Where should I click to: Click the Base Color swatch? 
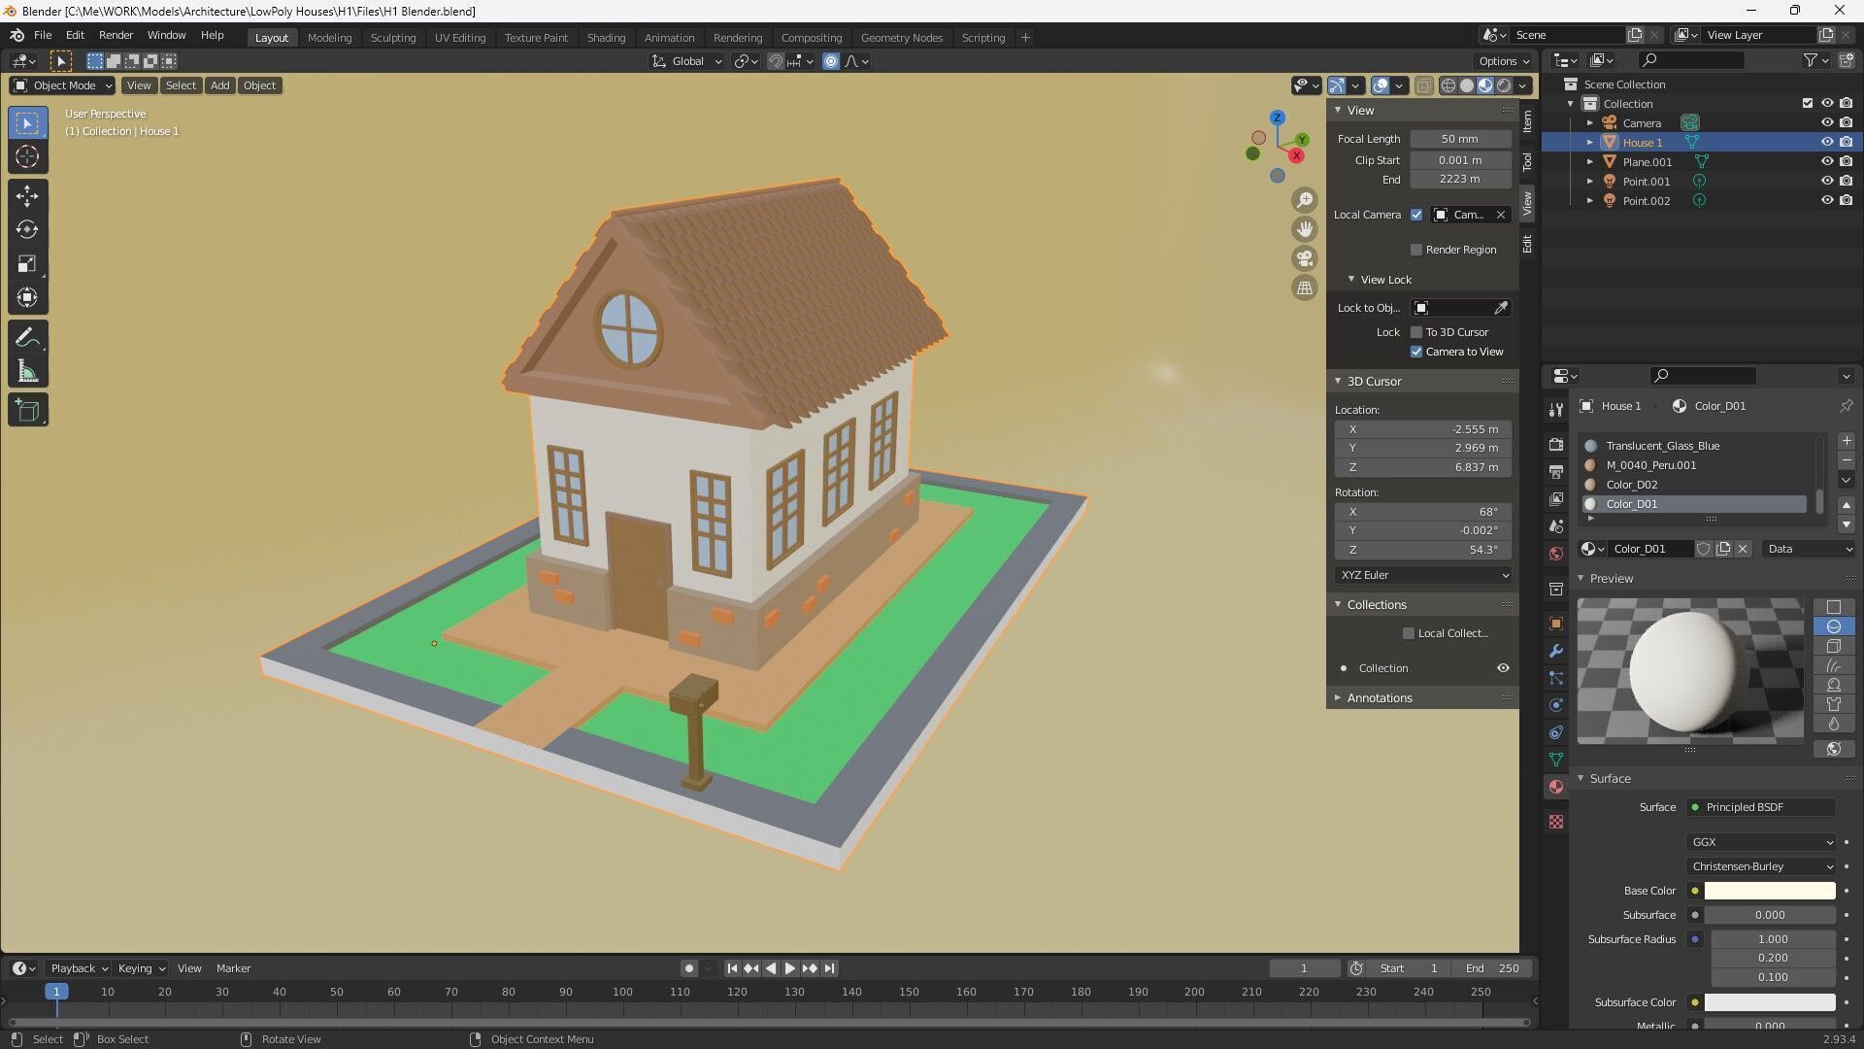point(1770,891)
